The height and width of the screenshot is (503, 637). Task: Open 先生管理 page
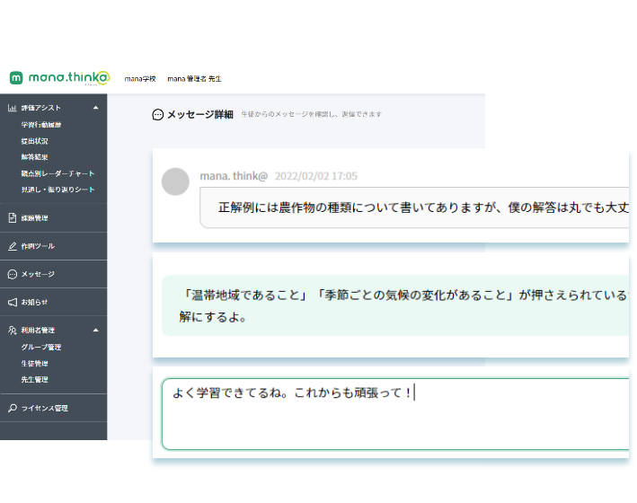coord(34,379)
